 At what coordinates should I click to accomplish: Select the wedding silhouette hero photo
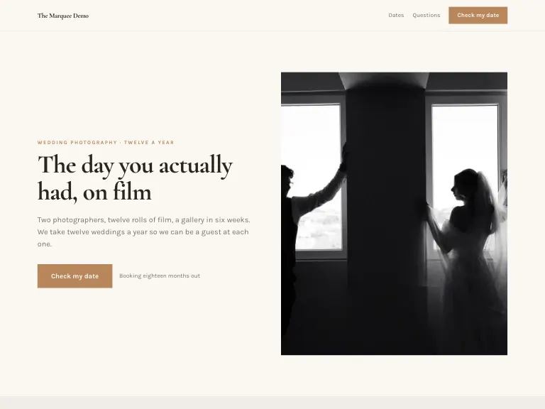tap(394, 214)
